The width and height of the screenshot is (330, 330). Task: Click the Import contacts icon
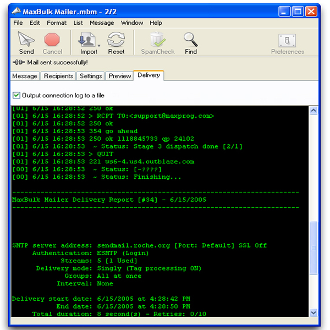(87, 40)
